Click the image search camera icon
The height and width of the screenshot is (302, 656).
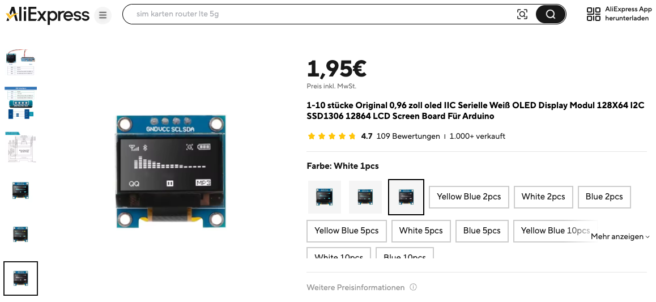coord(522,14)
